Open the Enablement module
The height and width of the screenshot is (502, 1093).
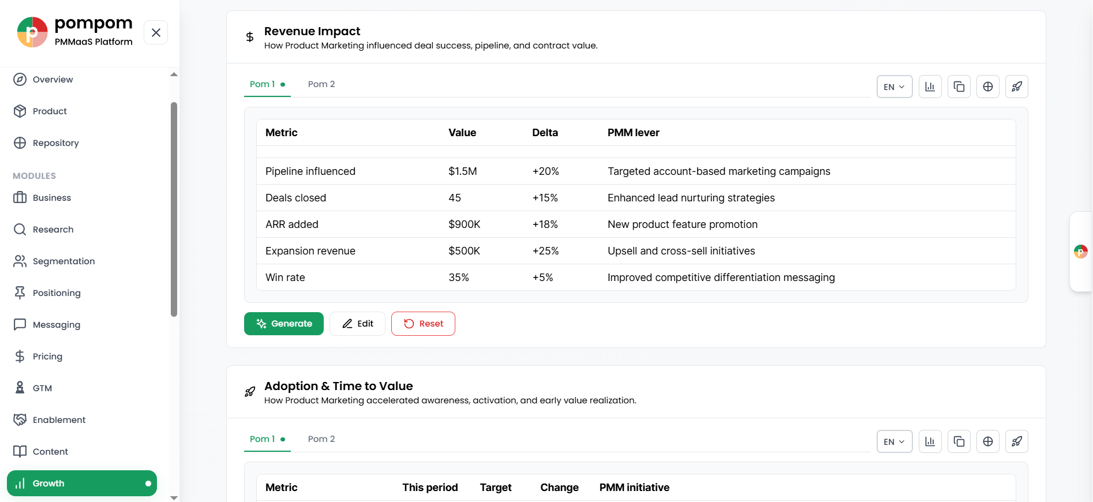pos(82,420)
